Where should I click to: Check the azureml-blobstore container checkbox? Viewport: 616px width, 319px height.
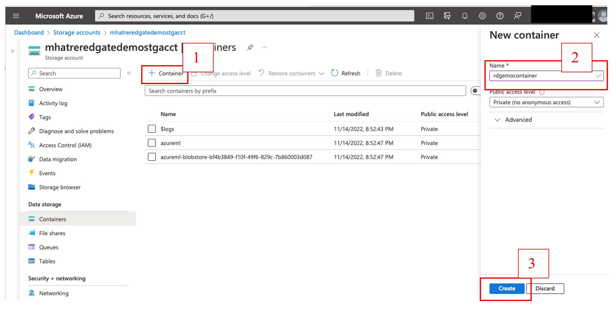point(152,157)
